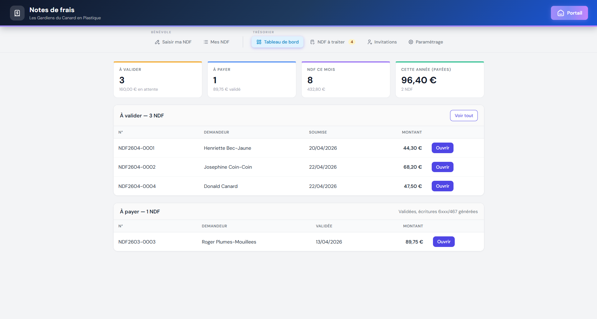
Task: Click the house icon in Portail button
Action: [x=561, y=13]
